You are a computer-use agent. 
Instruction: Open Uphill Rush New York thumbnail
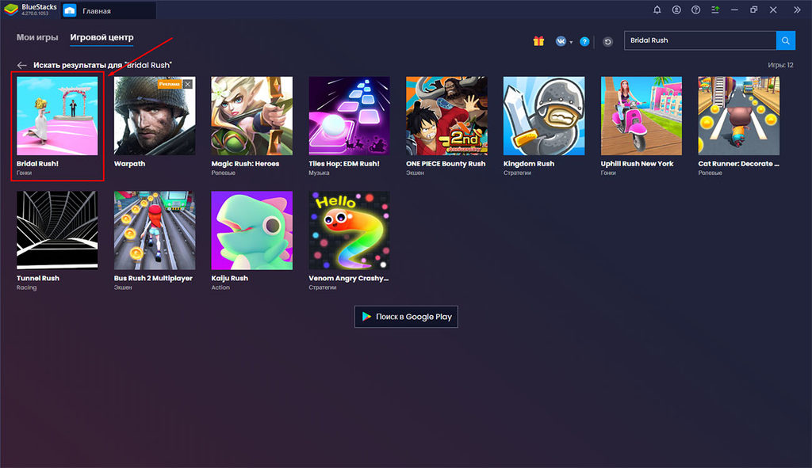[x=641, y=116]
